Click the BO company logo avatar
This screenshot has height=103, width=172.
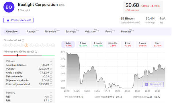pos(9,7)
